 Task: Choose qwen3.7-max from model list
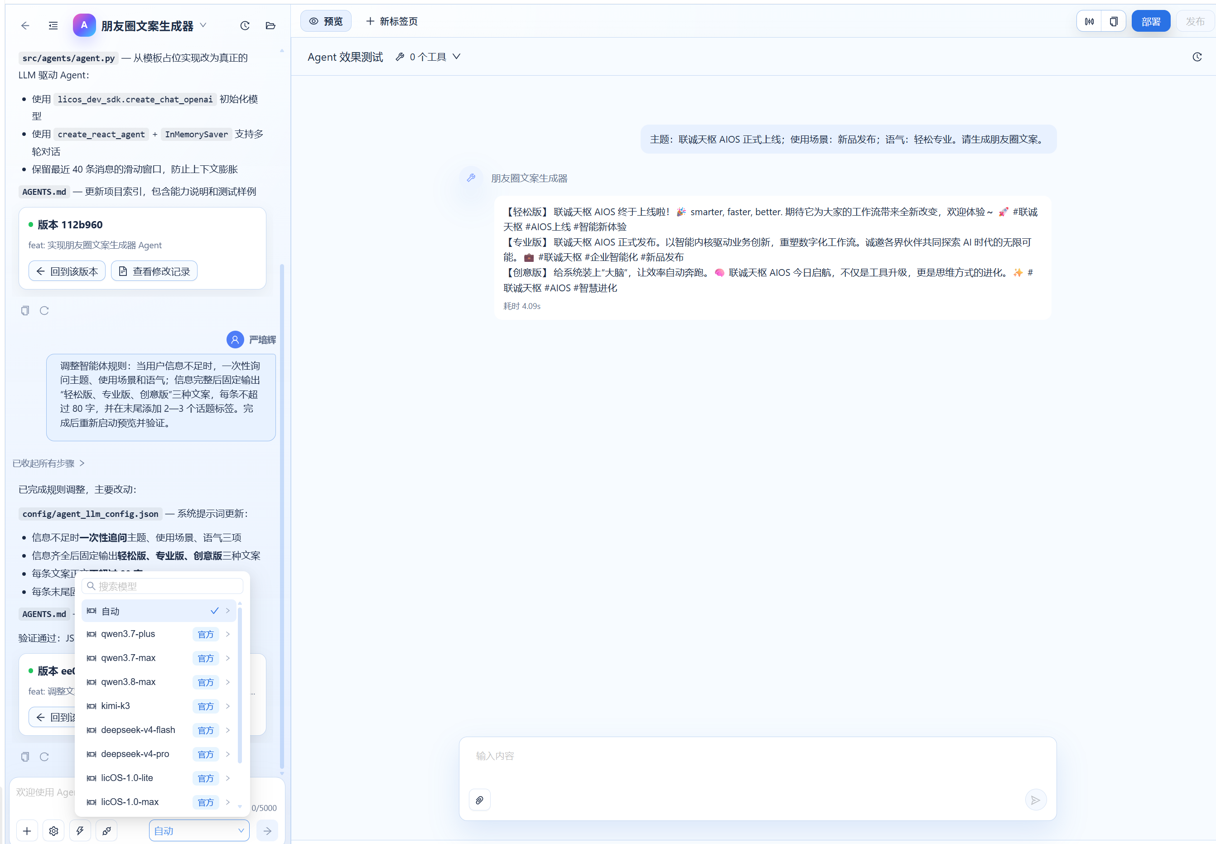(x=159, y=658)
